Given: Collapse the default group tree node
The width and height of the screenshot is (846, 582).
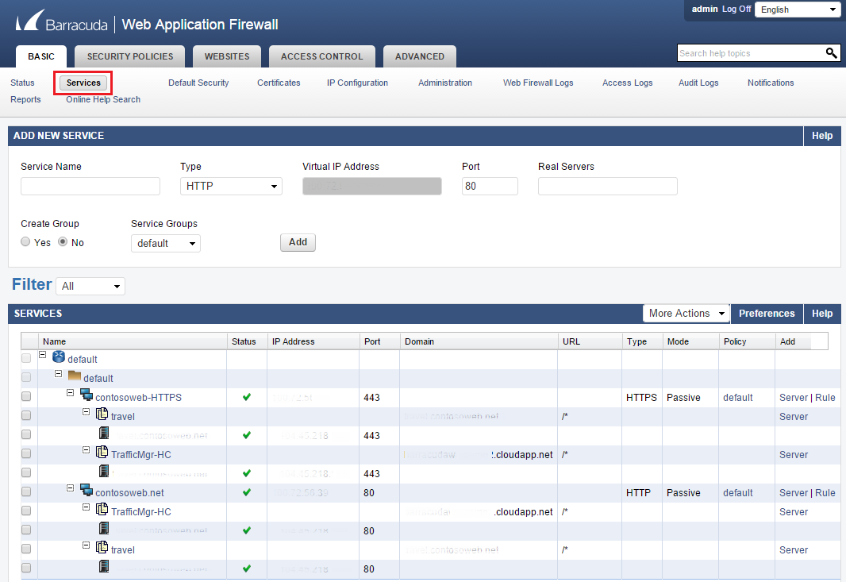Looking at the screenshot, I should click(x=58, y=374).
